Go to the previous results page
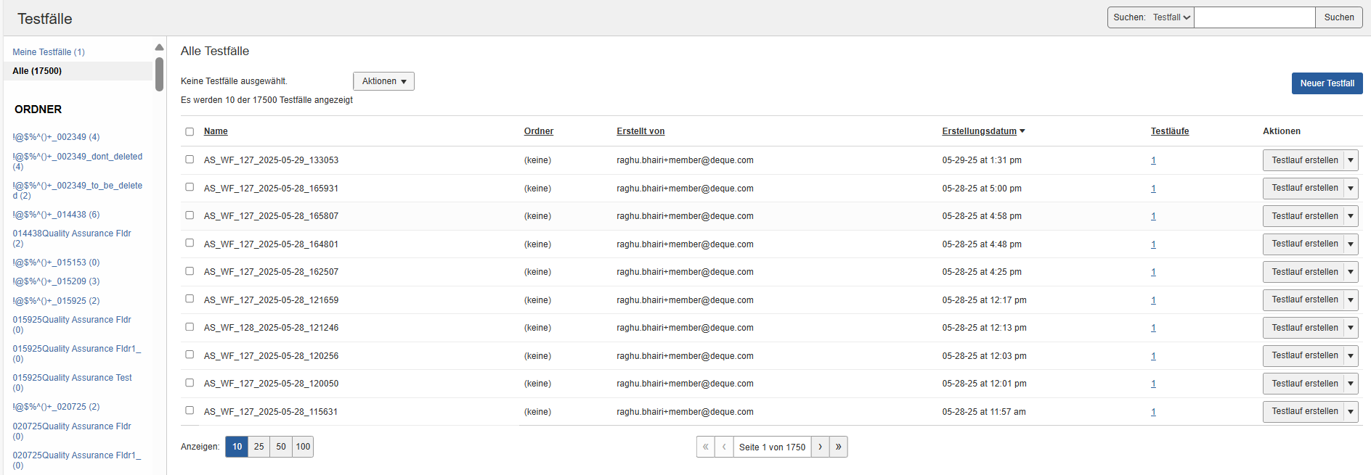Image resolution: width=1371 pixels, height=475 pixels. (724, 447)
